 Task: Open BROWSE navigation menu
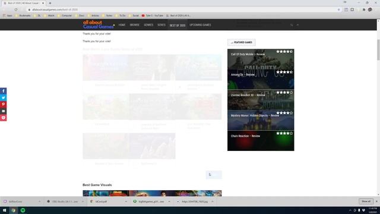135,25
